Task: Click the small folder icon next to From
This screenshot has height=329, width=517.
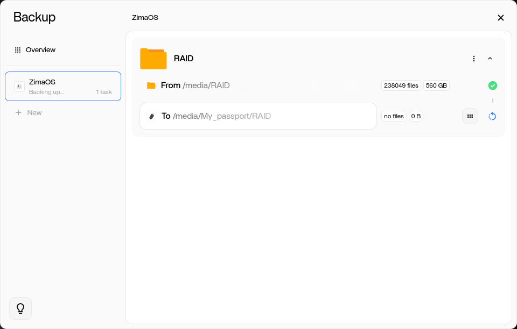Action: [x=151, y=85]
